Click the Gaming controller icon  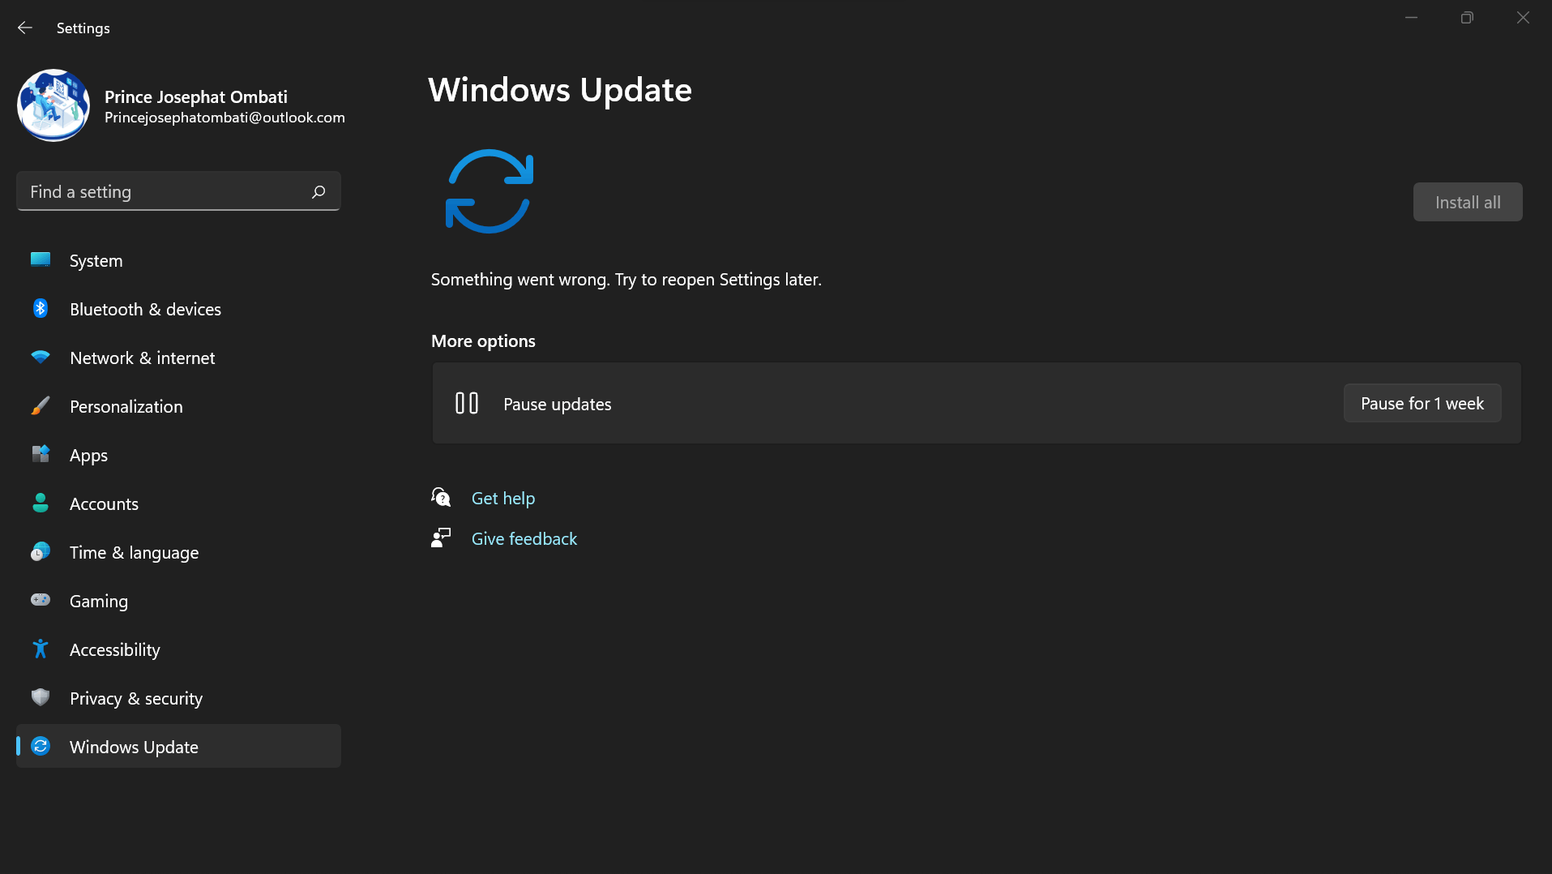click(41, 600)
